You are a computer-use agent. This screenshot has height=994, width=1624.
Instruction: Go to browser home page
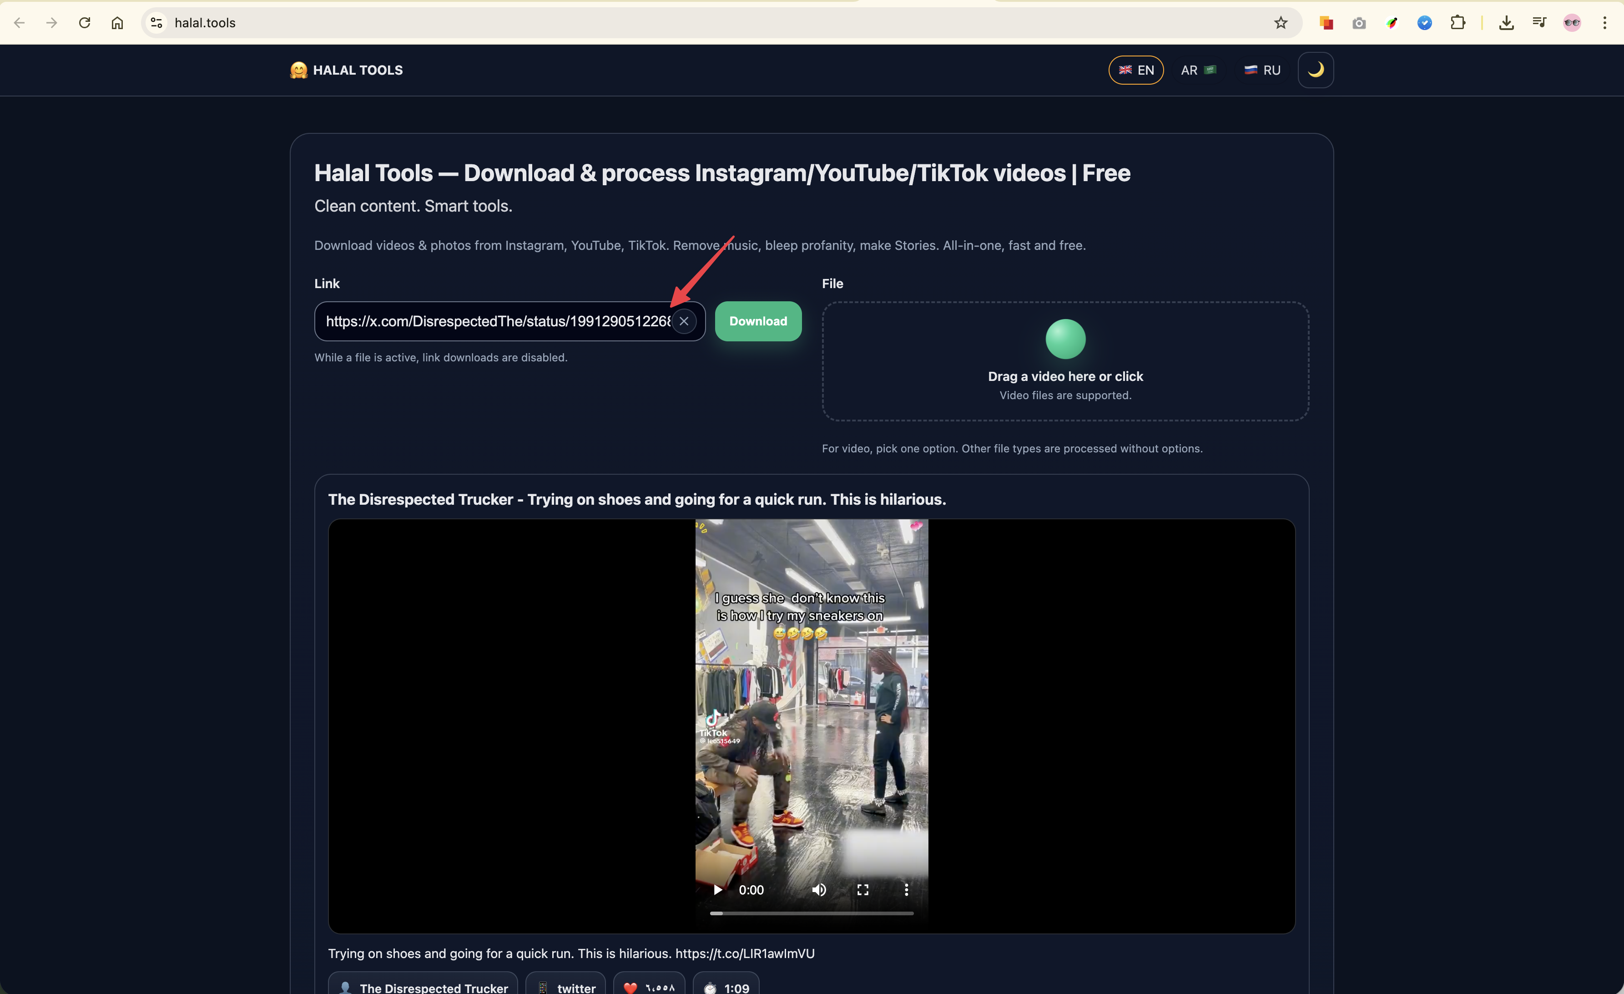coord(117,23)
